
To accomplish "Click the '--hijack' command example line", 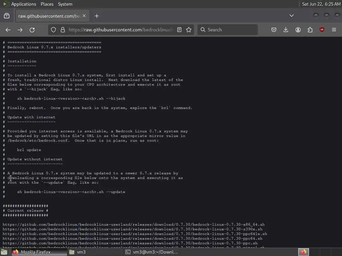I will [x=71, y=98].
